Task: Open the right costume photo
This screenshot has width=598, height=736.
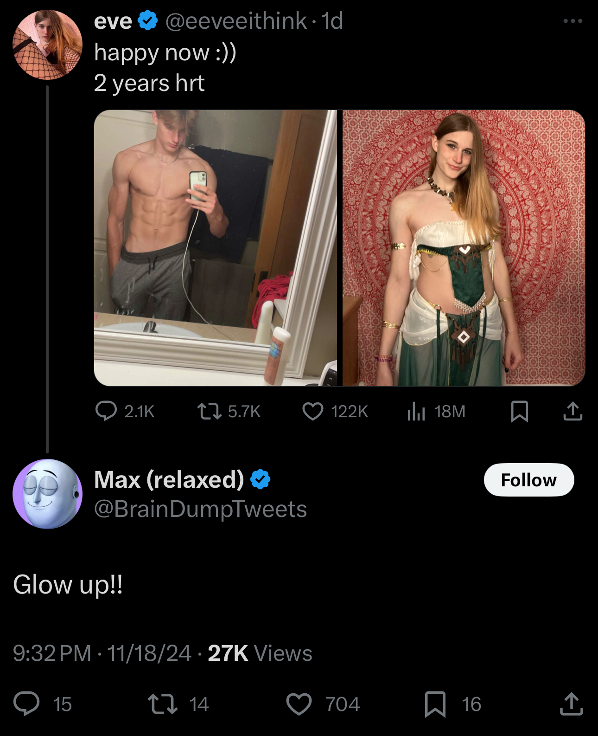Action: pos(464,248)
